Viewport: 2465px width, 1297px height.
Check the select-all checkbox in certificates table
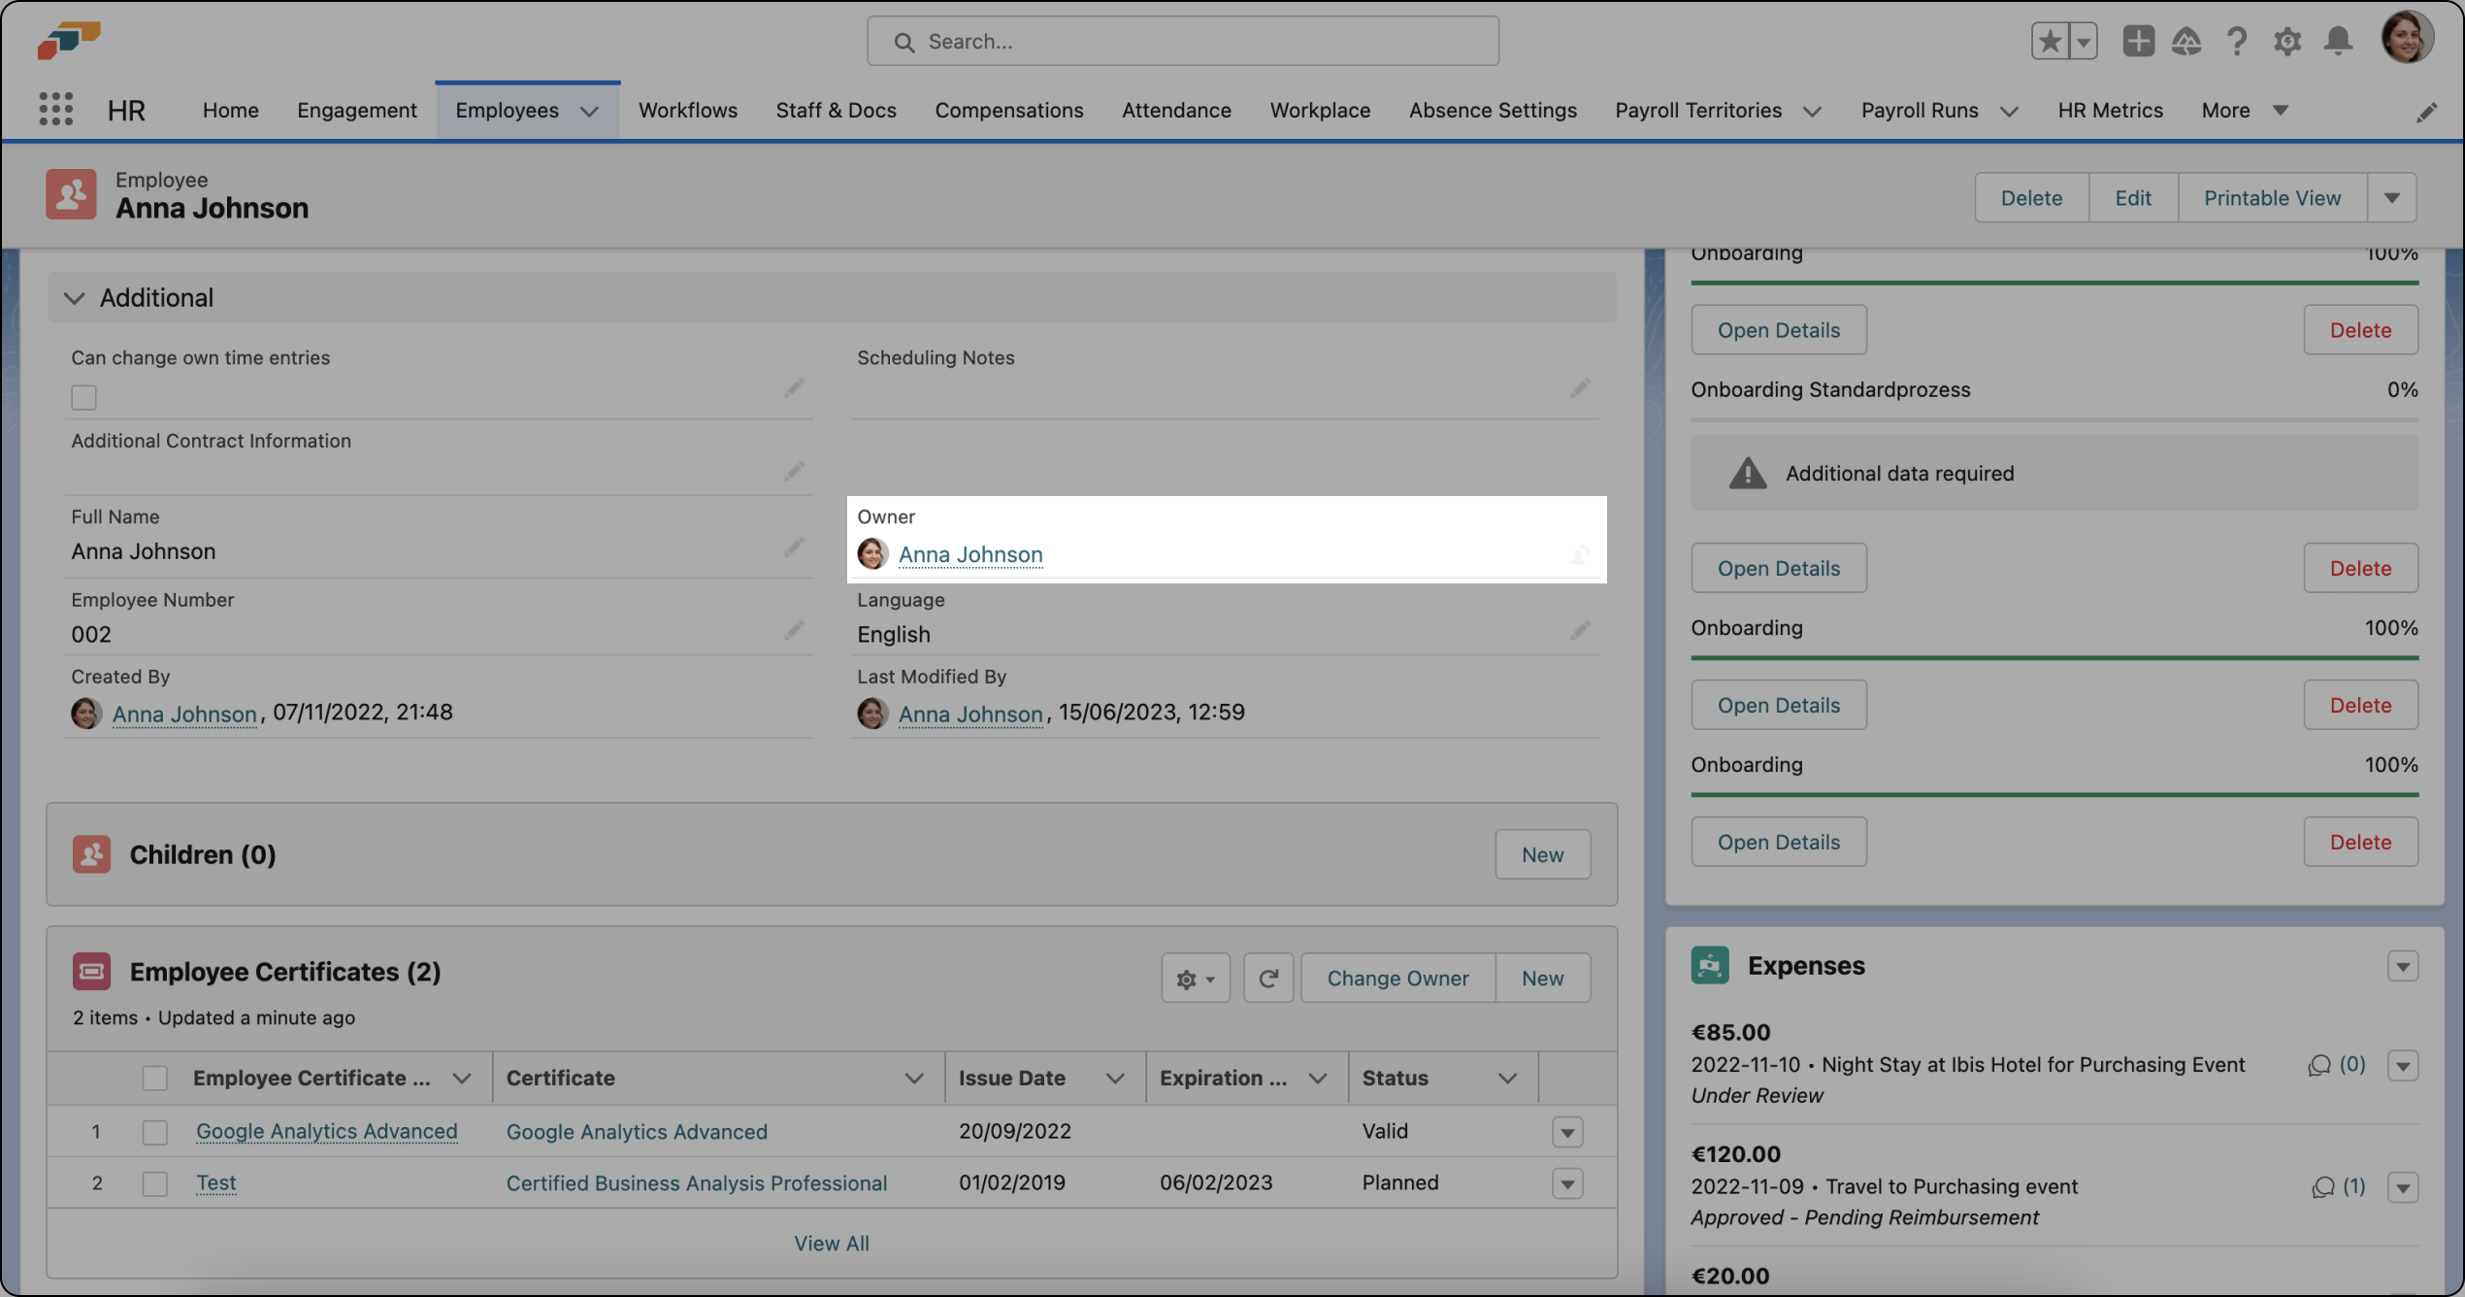[x=154, y=1078]
